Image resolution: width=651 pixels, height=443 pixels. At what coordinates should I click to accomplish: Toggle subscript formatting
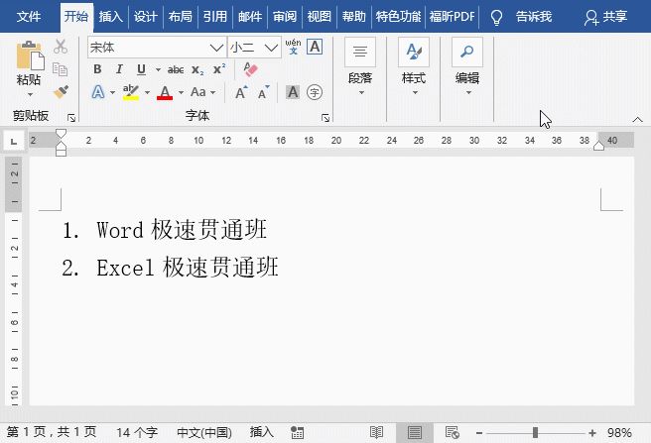[x=197, y=70]
